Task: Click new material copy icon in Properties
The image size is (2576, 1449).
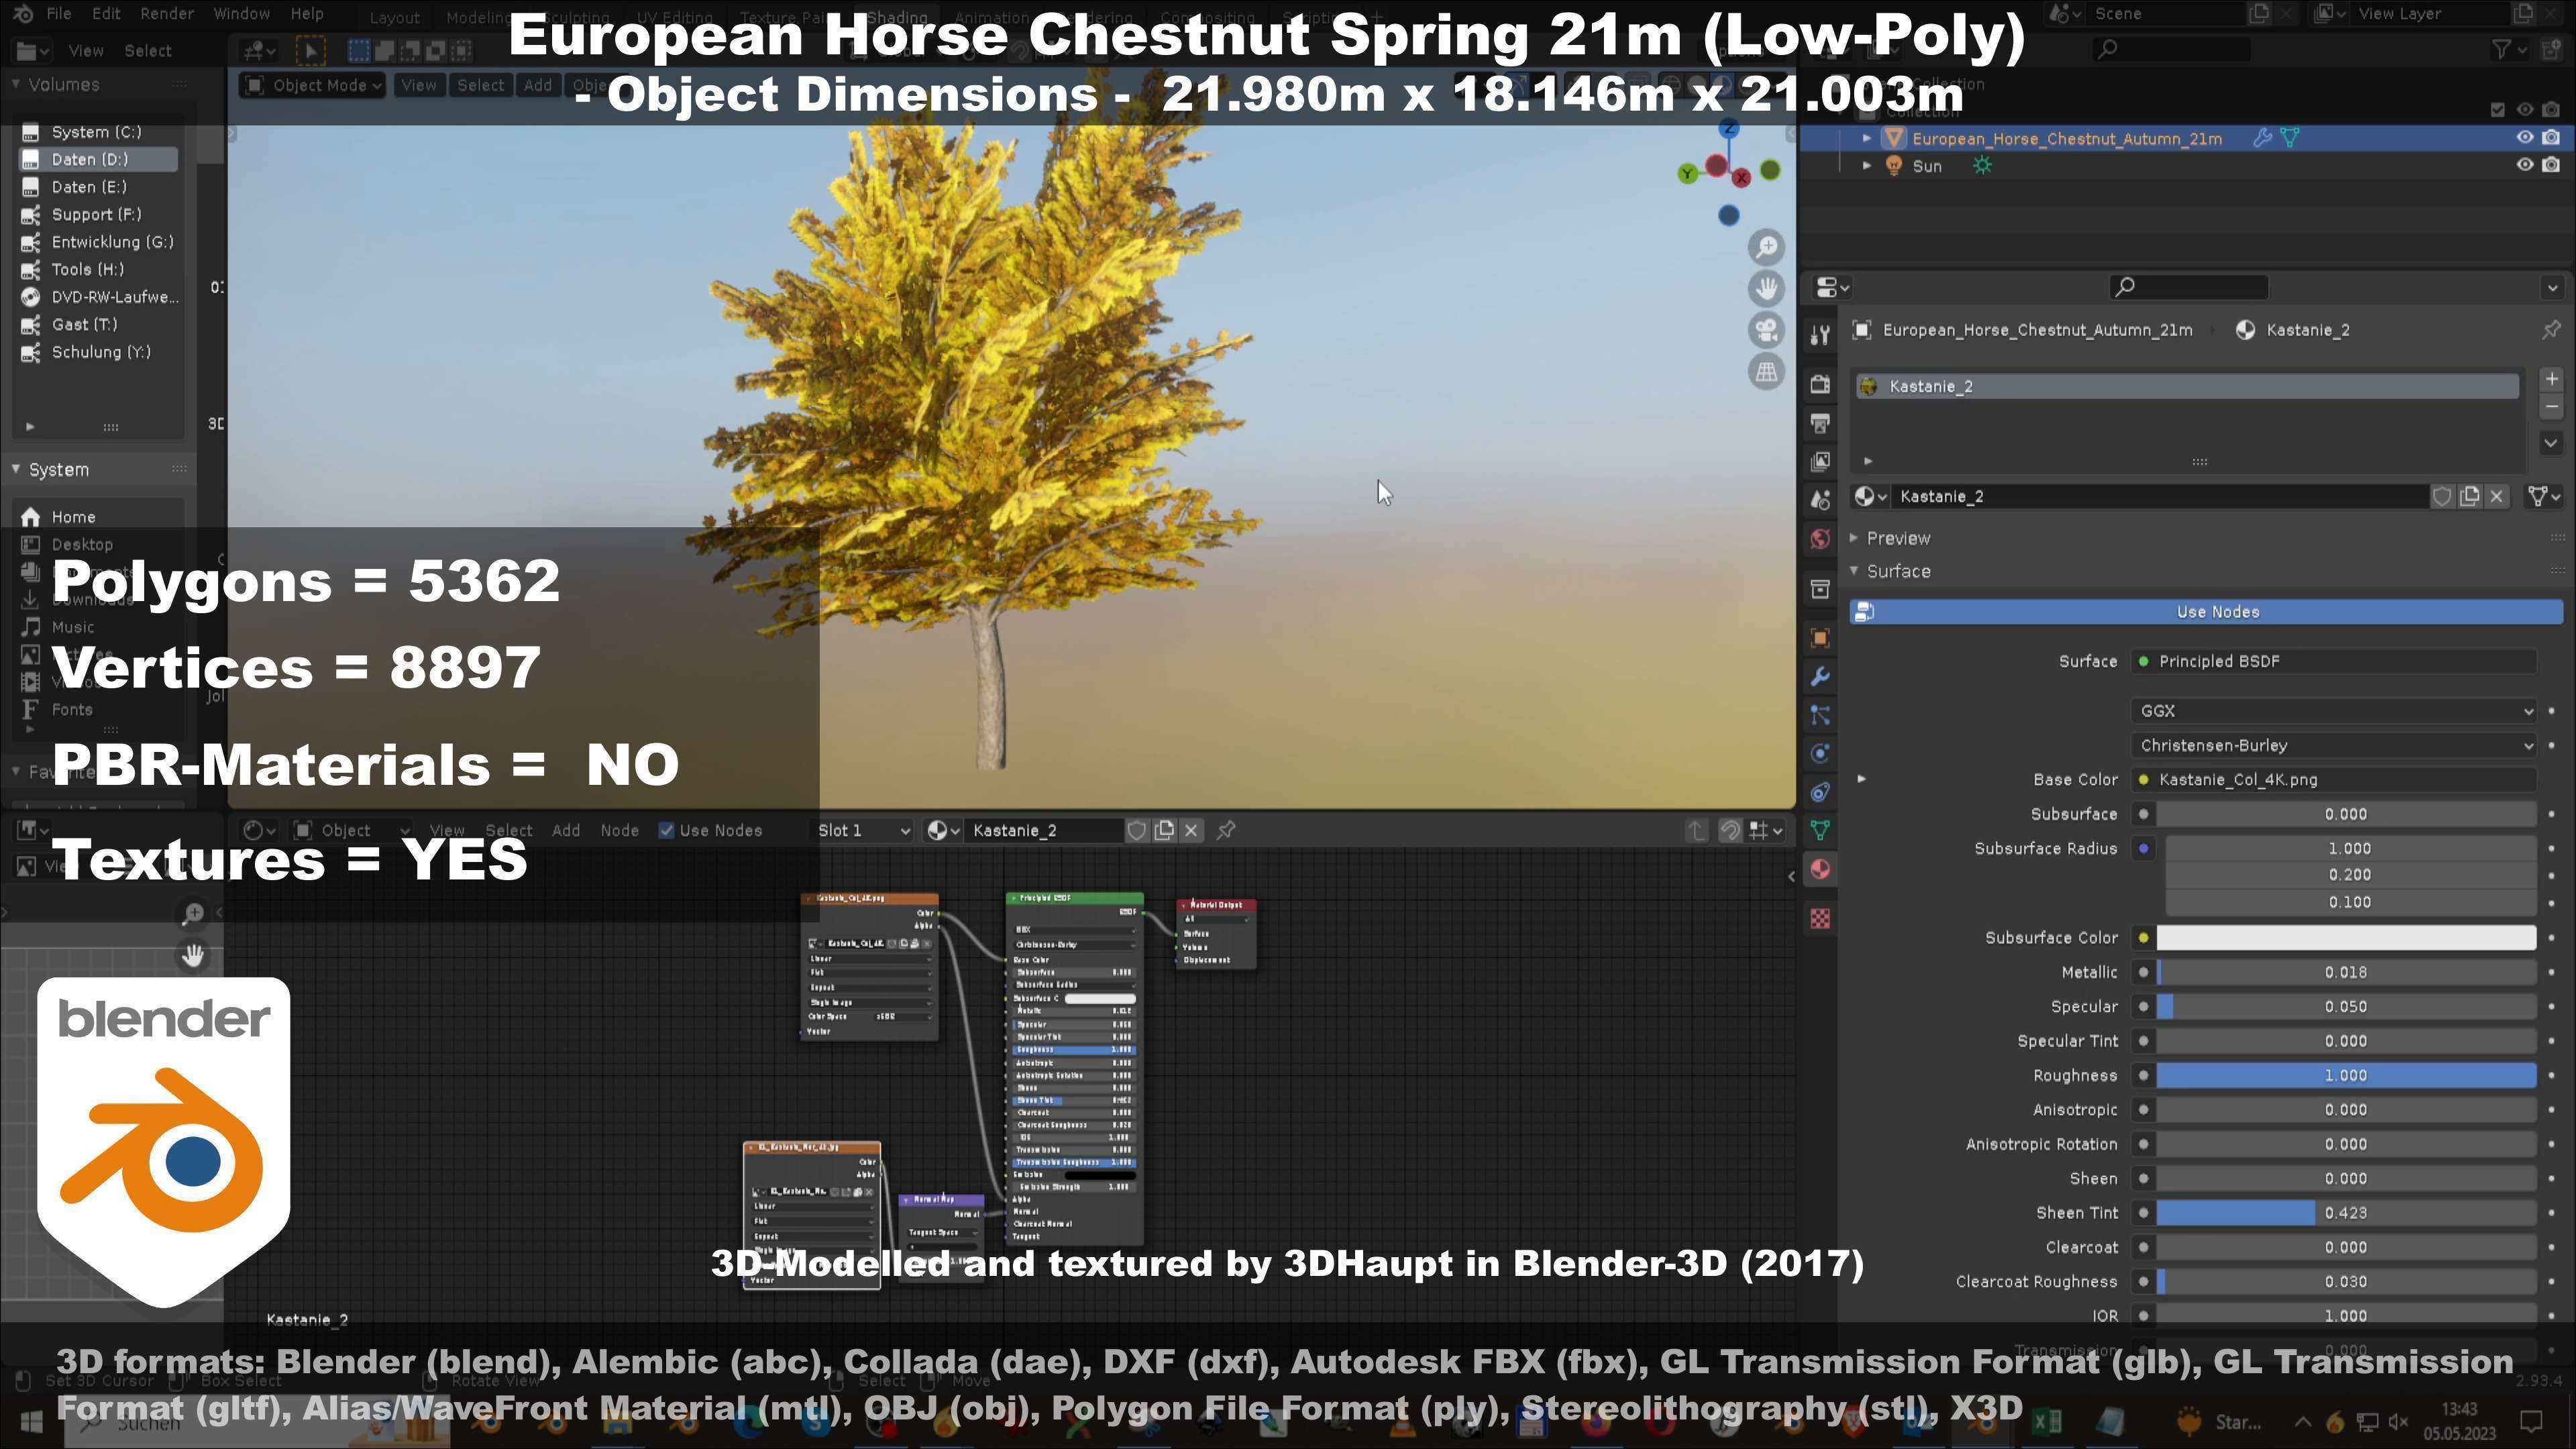Action: coord(2470,497)
